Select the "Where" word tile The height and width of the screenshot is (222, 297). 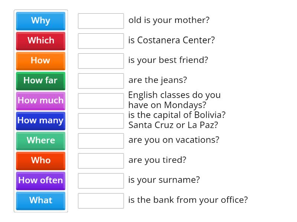click(x=40, y=141)
